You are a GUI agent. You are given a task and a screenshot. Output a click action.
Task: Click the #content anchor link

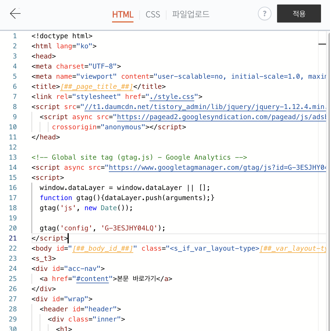(92, 279)
